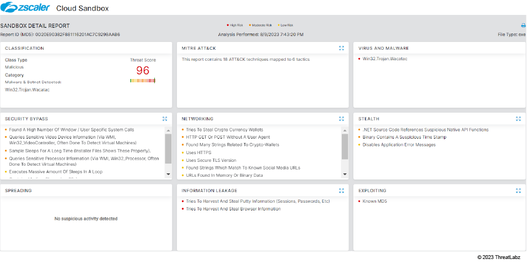Click the 18 ATT&CK techniques summary text
This screenshot has width=527, height=264.
(x=246, y=59)
